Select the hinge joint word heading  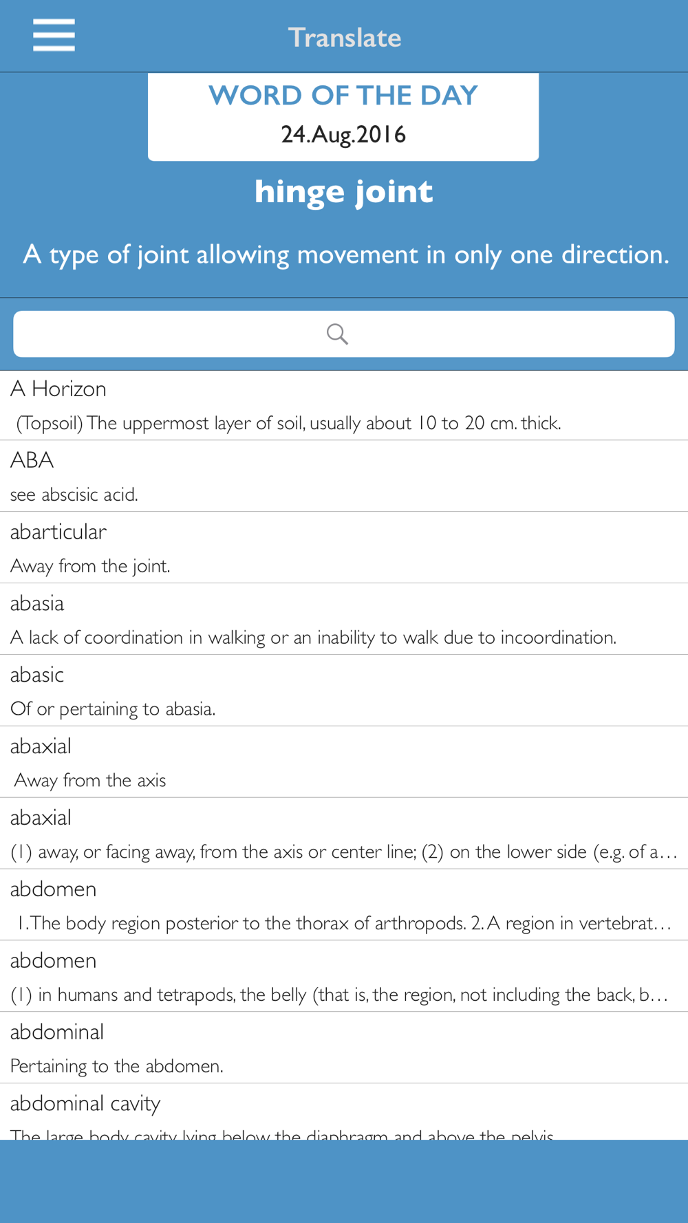pyautogui.click(x=343, y=192)
